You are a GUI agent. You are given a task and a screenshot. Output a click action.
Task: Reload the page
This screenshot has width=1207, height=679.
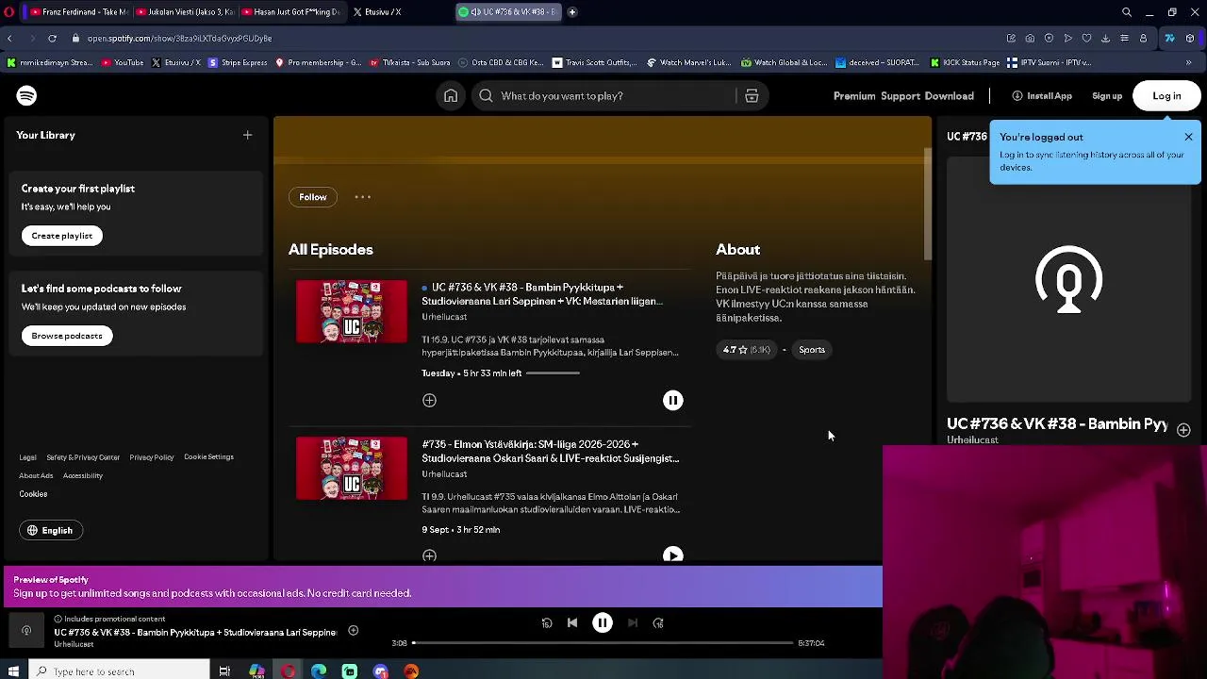[x=52, y=39]
